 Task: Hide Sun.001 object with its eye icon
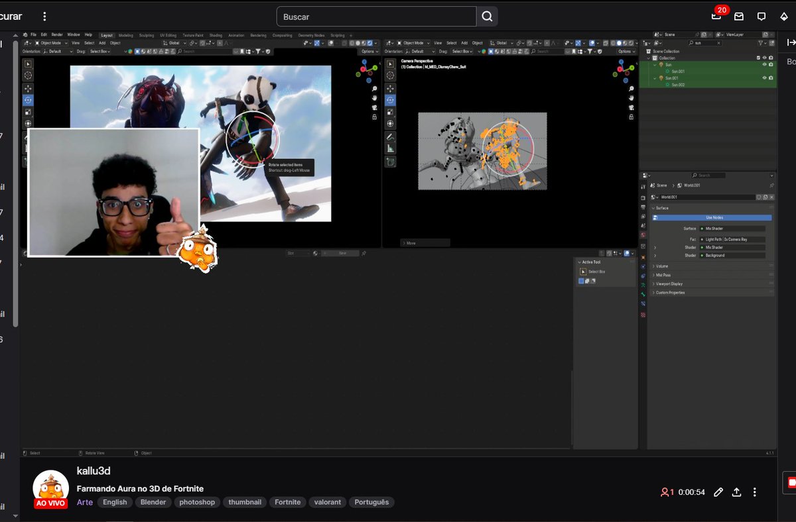pyautogui.click(x=765, y=78)
